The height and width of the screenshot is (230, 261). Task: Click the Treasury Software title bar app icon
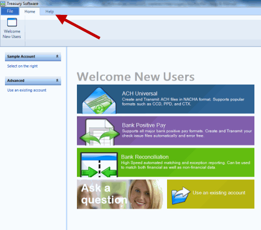[3, 3]
